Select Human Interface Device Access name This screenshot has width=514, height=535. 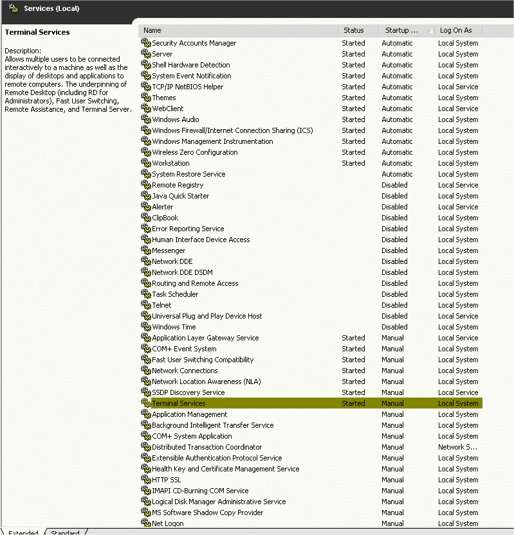[x=201, y=240]
